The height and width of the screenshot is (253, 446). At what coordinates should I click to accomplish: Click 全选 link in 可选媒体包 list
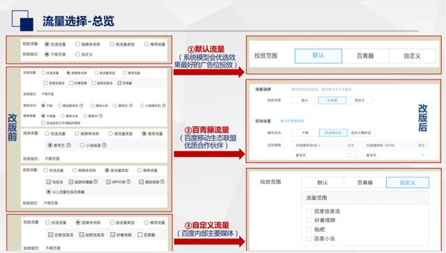pyautogui.click(x=351, y=146)
